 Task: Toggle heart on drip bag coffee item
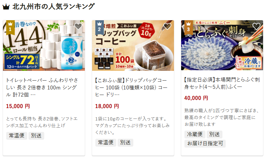[x=167, y=26]
